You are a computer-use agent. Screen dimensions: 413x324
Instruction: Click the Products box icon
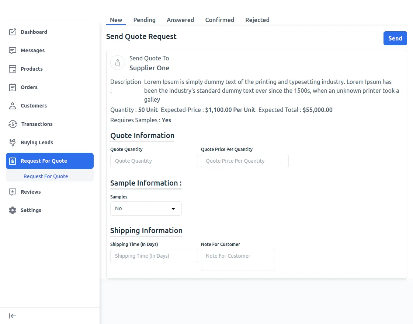(13, 69)
